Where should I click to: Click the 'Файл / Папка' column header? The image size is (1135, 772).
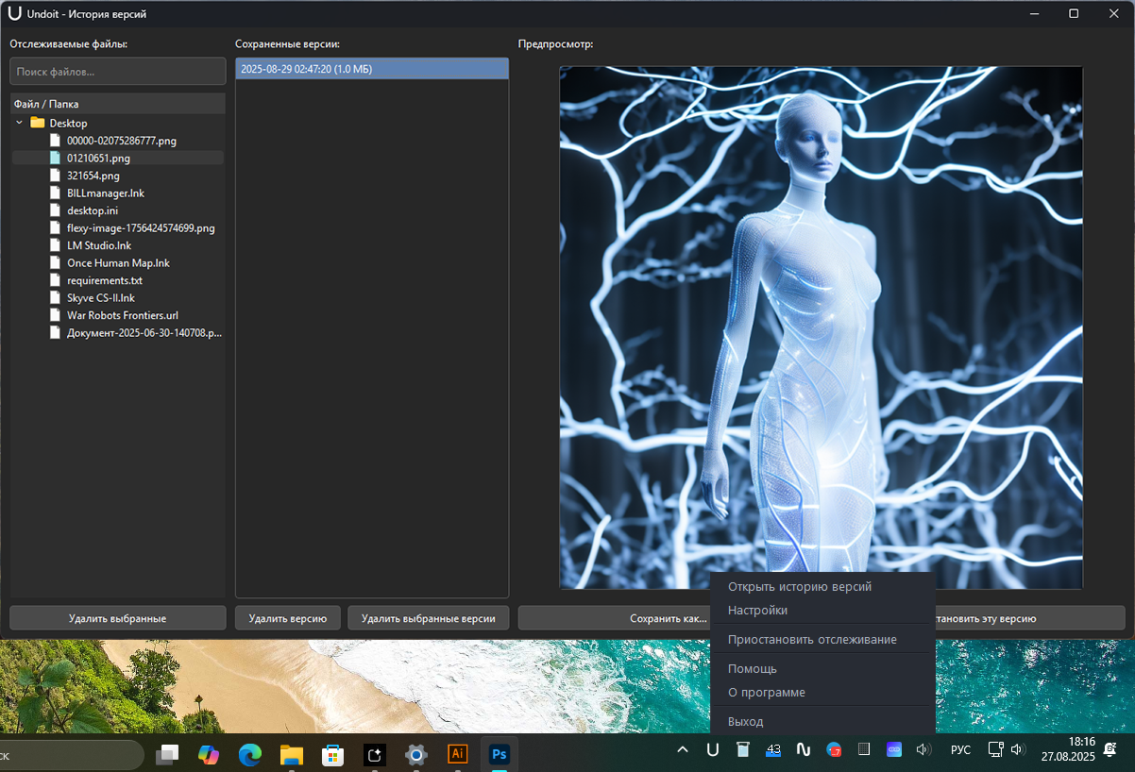118,104
